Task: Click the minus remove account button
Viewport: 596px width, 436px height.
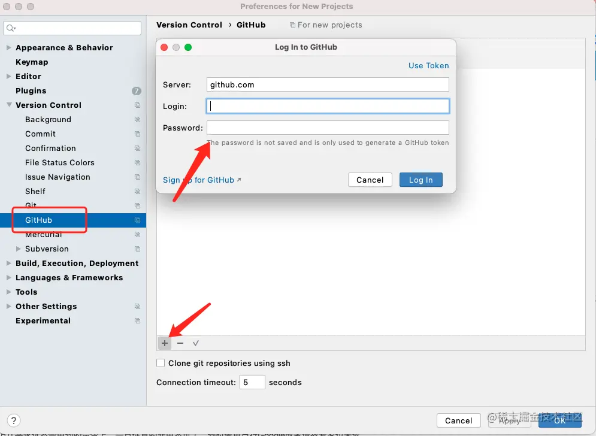Action: [180, 343]
